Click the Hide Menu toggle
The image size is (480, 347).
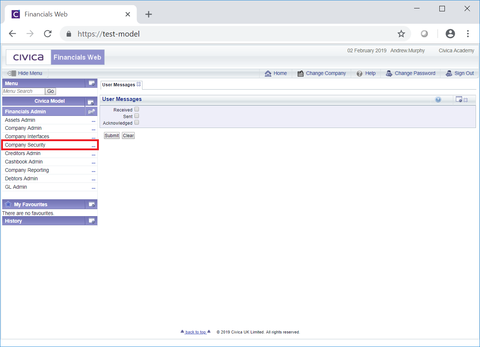click(x=25, y=73)
